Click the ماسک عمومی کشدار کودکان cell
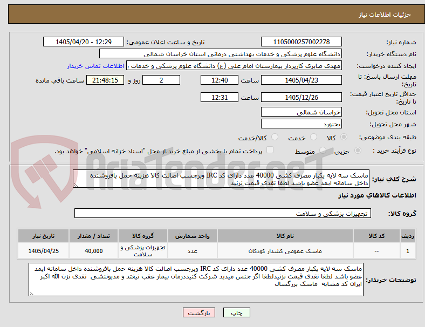This screenshot has height=327, width=425. (x=285, y=251)
